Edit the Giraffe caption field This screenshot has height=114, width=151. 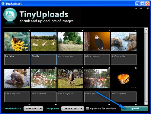(44, 60)
